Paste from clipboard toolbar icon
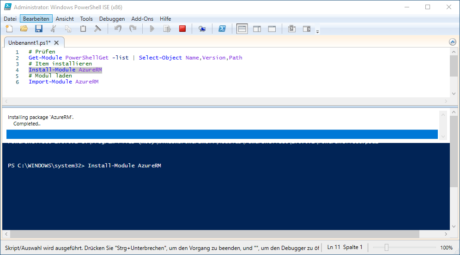This screenshot has height=255, width=460. tap(83, 29)
